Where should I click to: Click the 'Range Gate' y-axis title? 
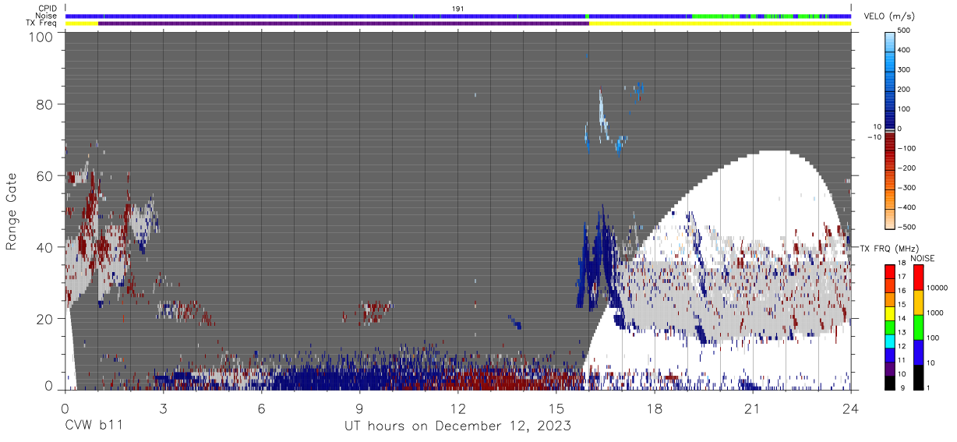coord(12,212)
